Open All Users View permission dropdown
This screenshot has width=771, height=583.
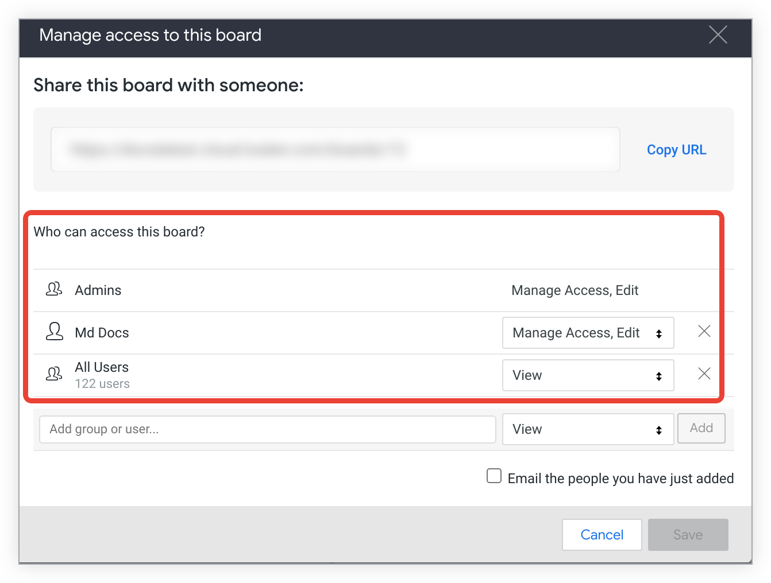[588, 375]
